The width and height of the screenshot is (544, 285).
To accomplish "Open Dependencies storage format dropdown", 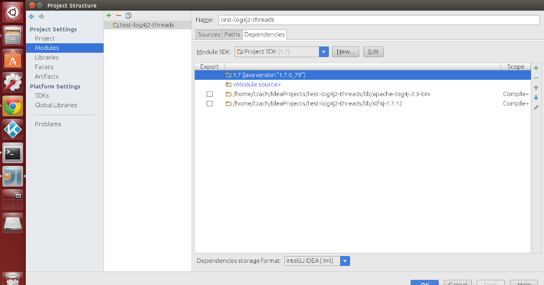I will coord(345,261).
